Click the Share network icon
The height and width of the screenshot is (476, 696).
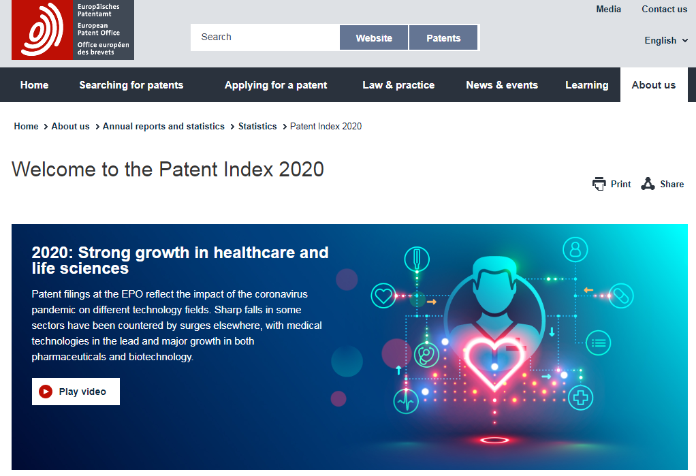(648, 184)
